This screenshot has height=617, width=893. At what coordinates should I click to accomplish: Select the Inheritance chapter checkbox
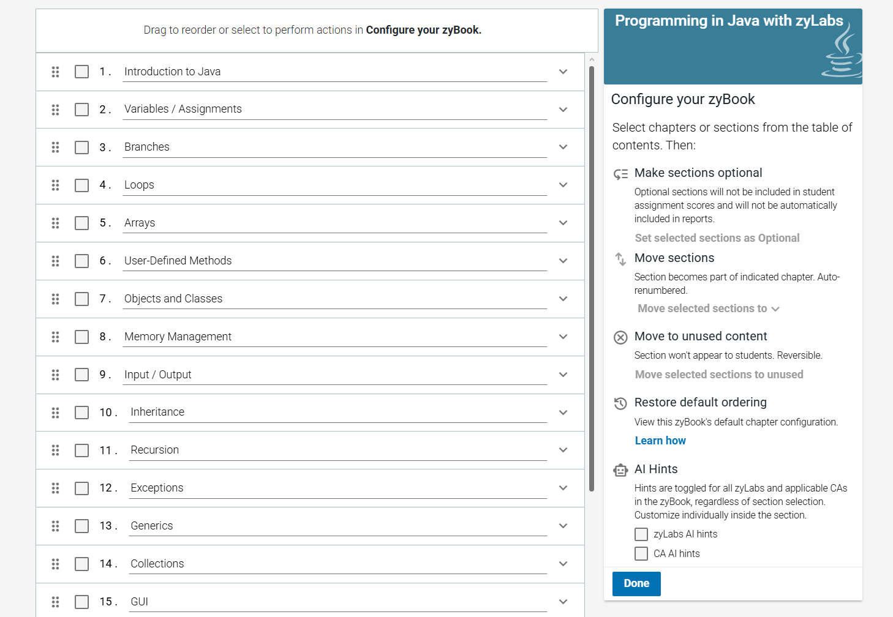click(81, 413)
